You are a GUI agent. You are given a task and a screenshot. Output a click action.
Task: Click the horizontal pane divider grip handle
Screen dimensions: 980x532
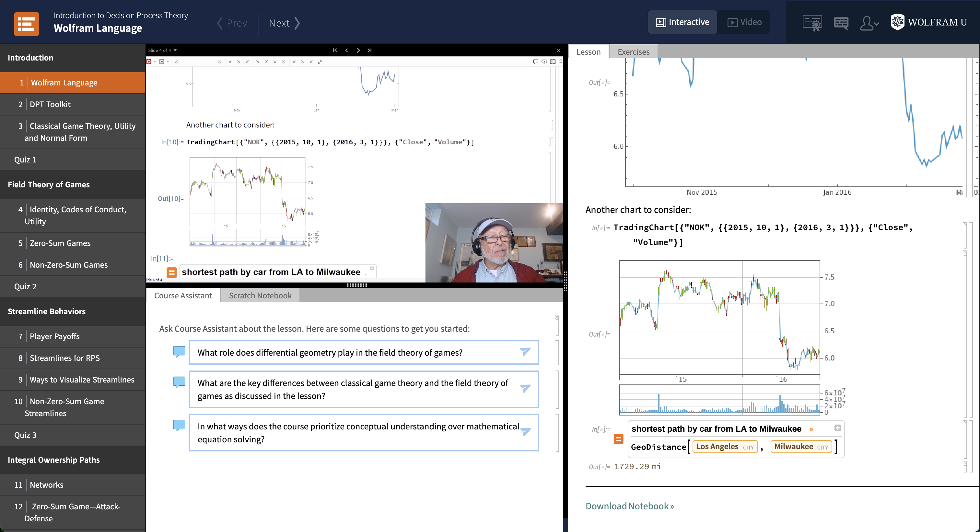click(356, 285)
